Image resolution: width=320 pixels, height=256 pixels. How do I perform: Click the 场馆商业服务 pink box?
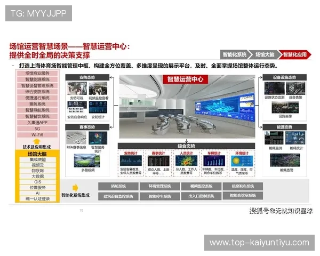37,73
